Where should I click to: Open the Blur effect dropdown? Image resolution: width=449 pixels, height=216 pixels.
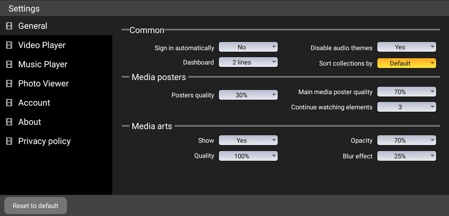coord(406,156)
